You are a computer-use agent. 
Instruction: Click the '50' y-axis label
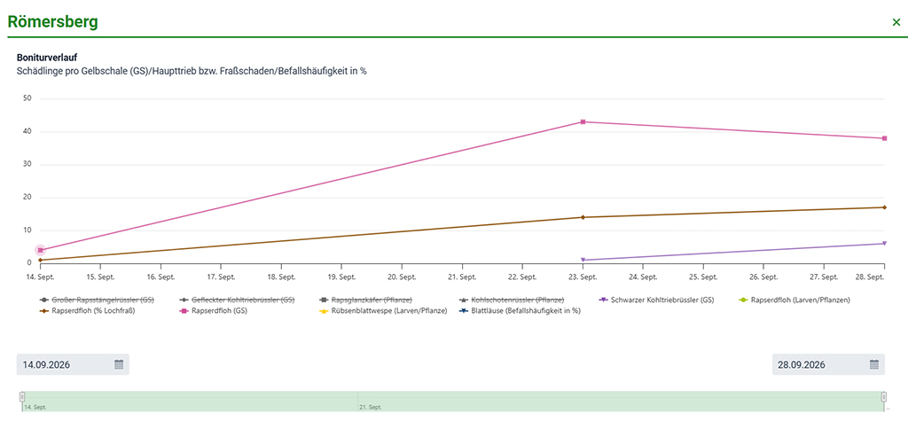click(27, 98)
